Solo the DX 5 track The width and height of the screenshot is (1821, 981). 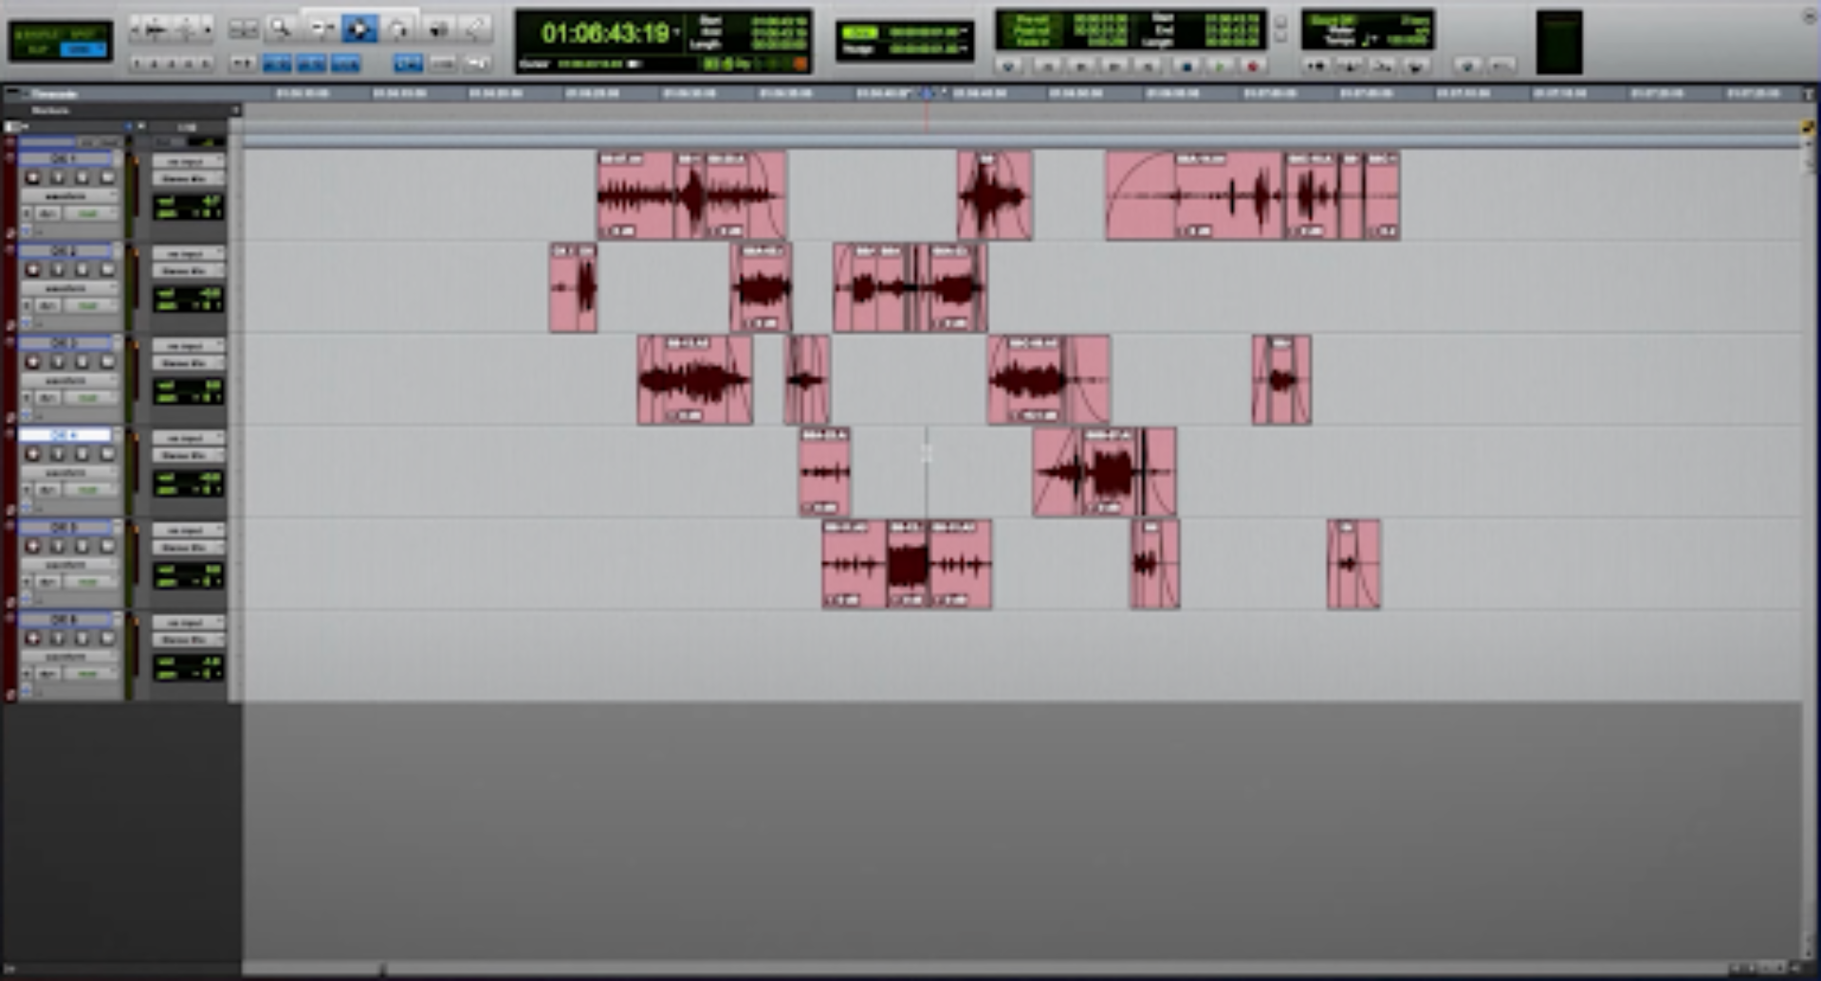(x=59, y=547)
